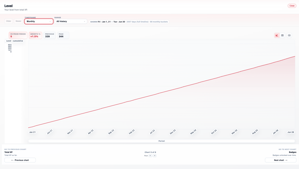The height and width of the screenshot is (169, 299).
Task: Click the Jun 26 point on timeline
Action: pyautogui.click(x=291, y=132)
